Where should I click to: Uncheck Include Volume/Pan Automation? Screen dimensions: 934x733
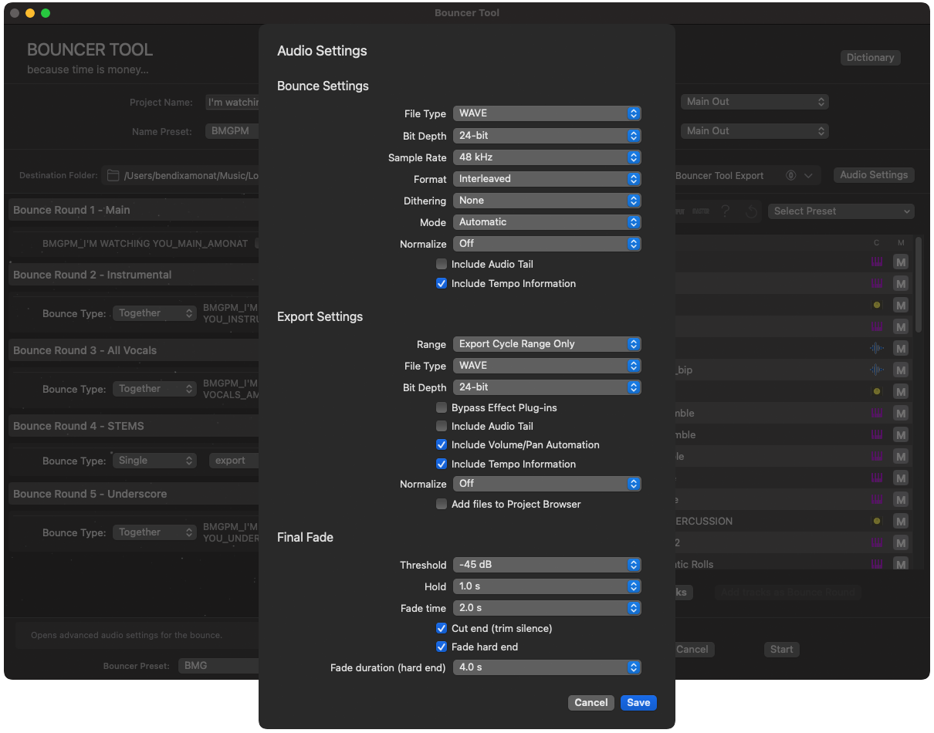pyautogui.click(x=442, y=445)
